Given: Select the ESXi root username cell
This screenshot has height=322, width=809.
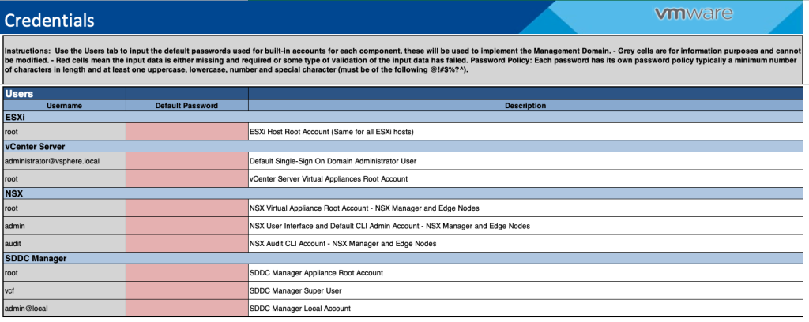Looking at the screenshot, I should [x=65, y=131].
